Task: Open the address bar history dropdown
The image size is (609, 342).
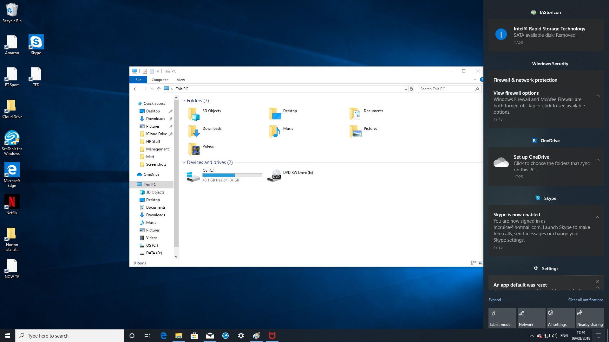Action: (406, 89)
